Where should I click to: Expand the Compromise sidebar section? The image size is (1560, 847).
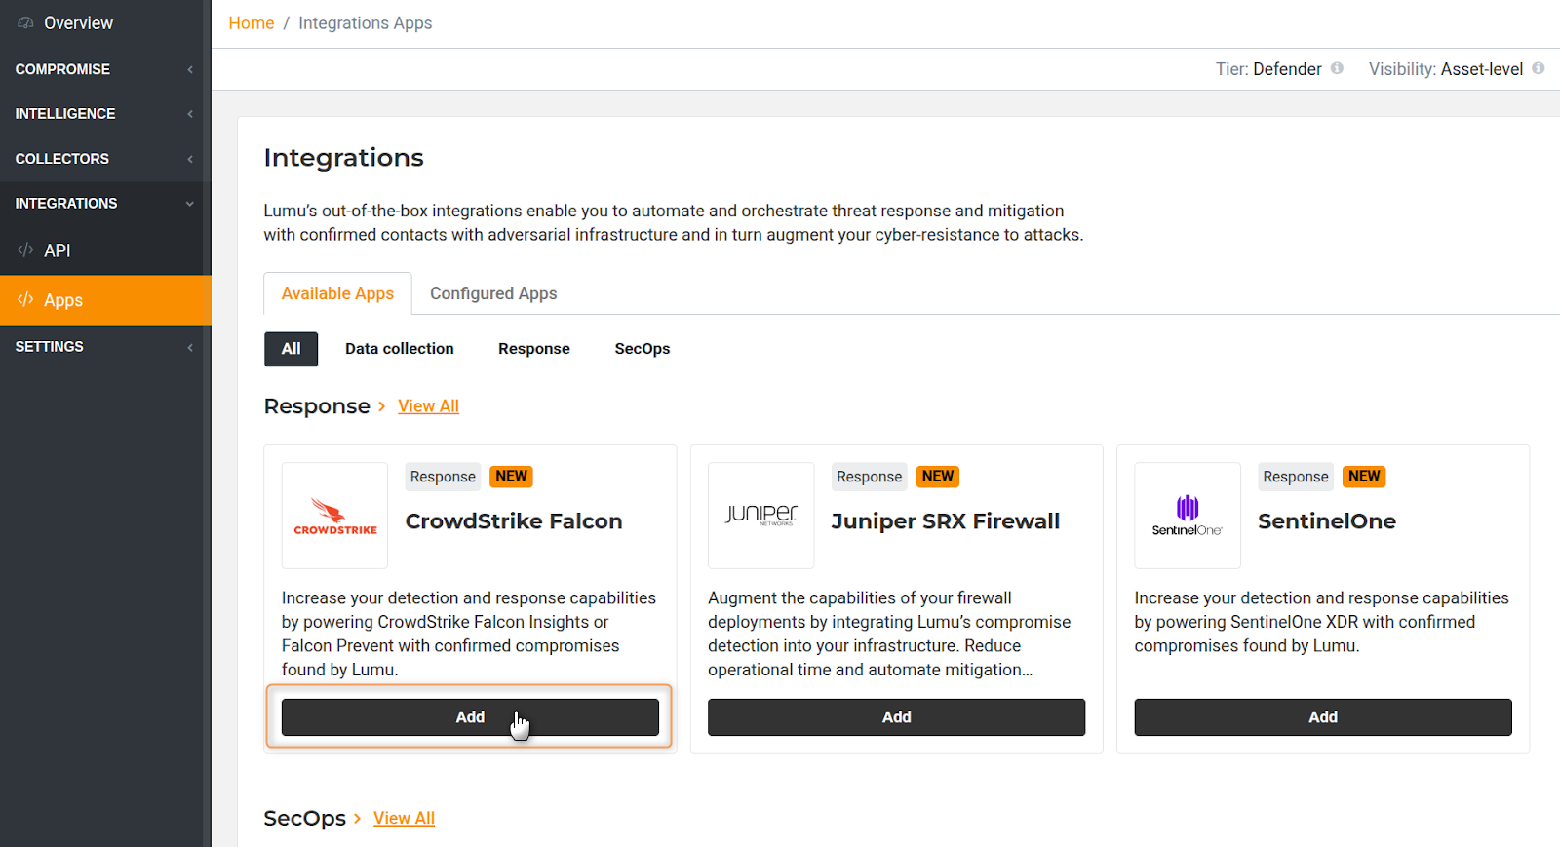click(x=104, y=69)
